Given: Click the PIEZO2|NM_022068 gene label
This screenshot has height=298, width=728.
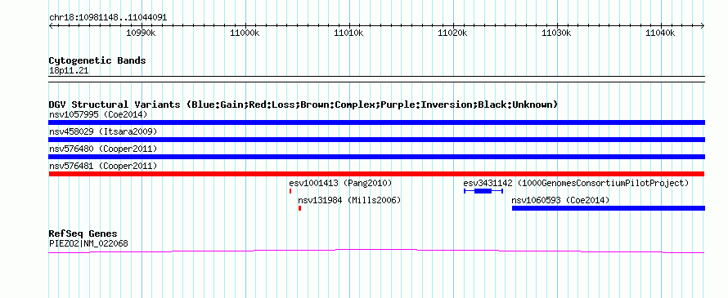Looking at the screenshot, I should [x=88, y=243].
